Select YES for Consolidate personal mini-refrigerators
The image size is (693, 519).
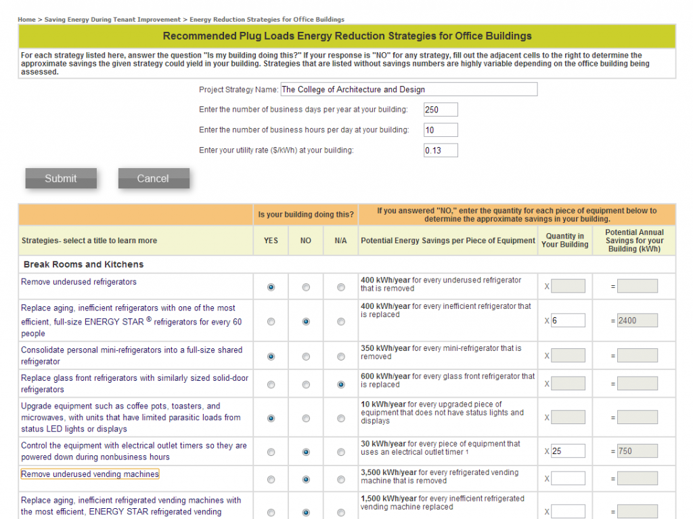[x=271, y=356]
